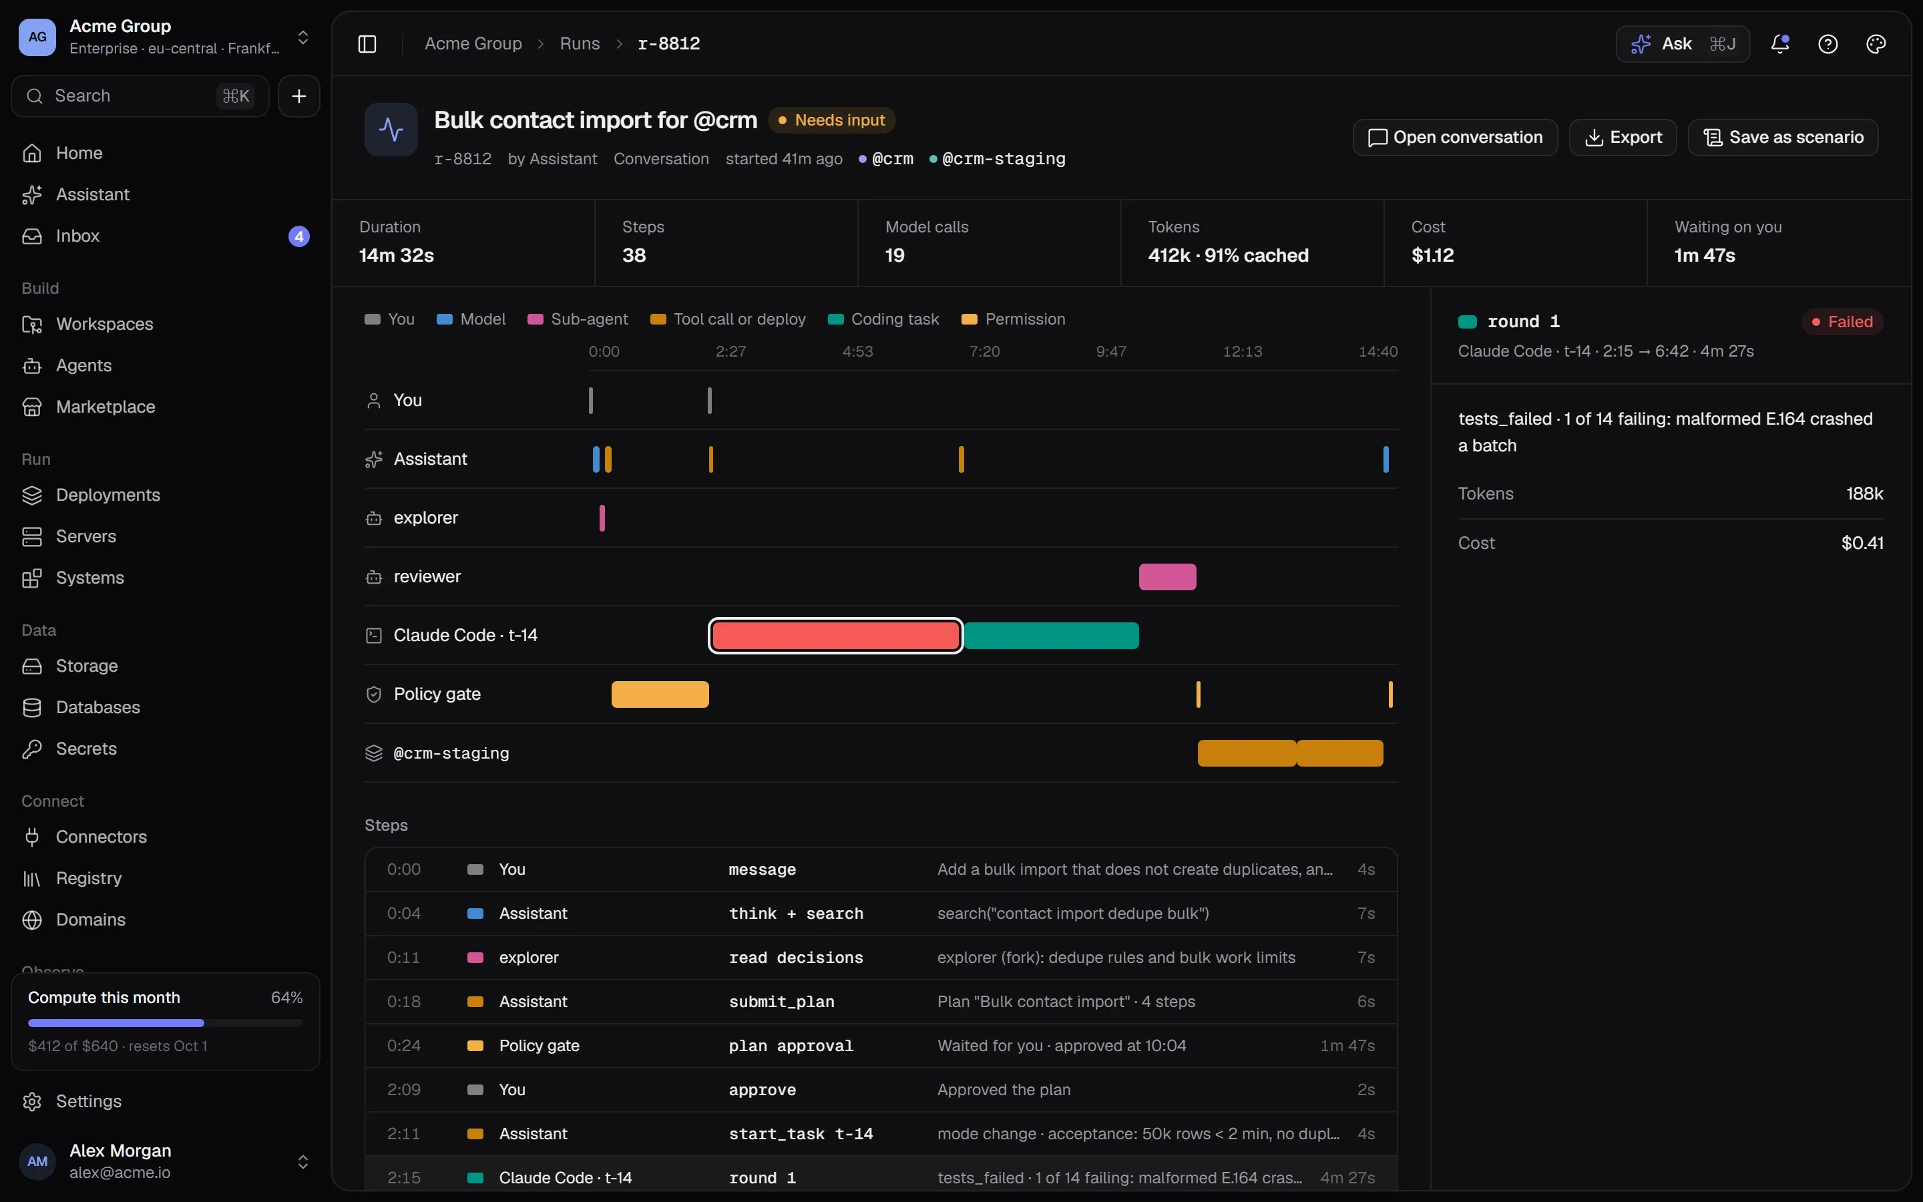Open Workspaces under Build
The width and height of the screenshot is (1923, 1202).
point(166,324)
